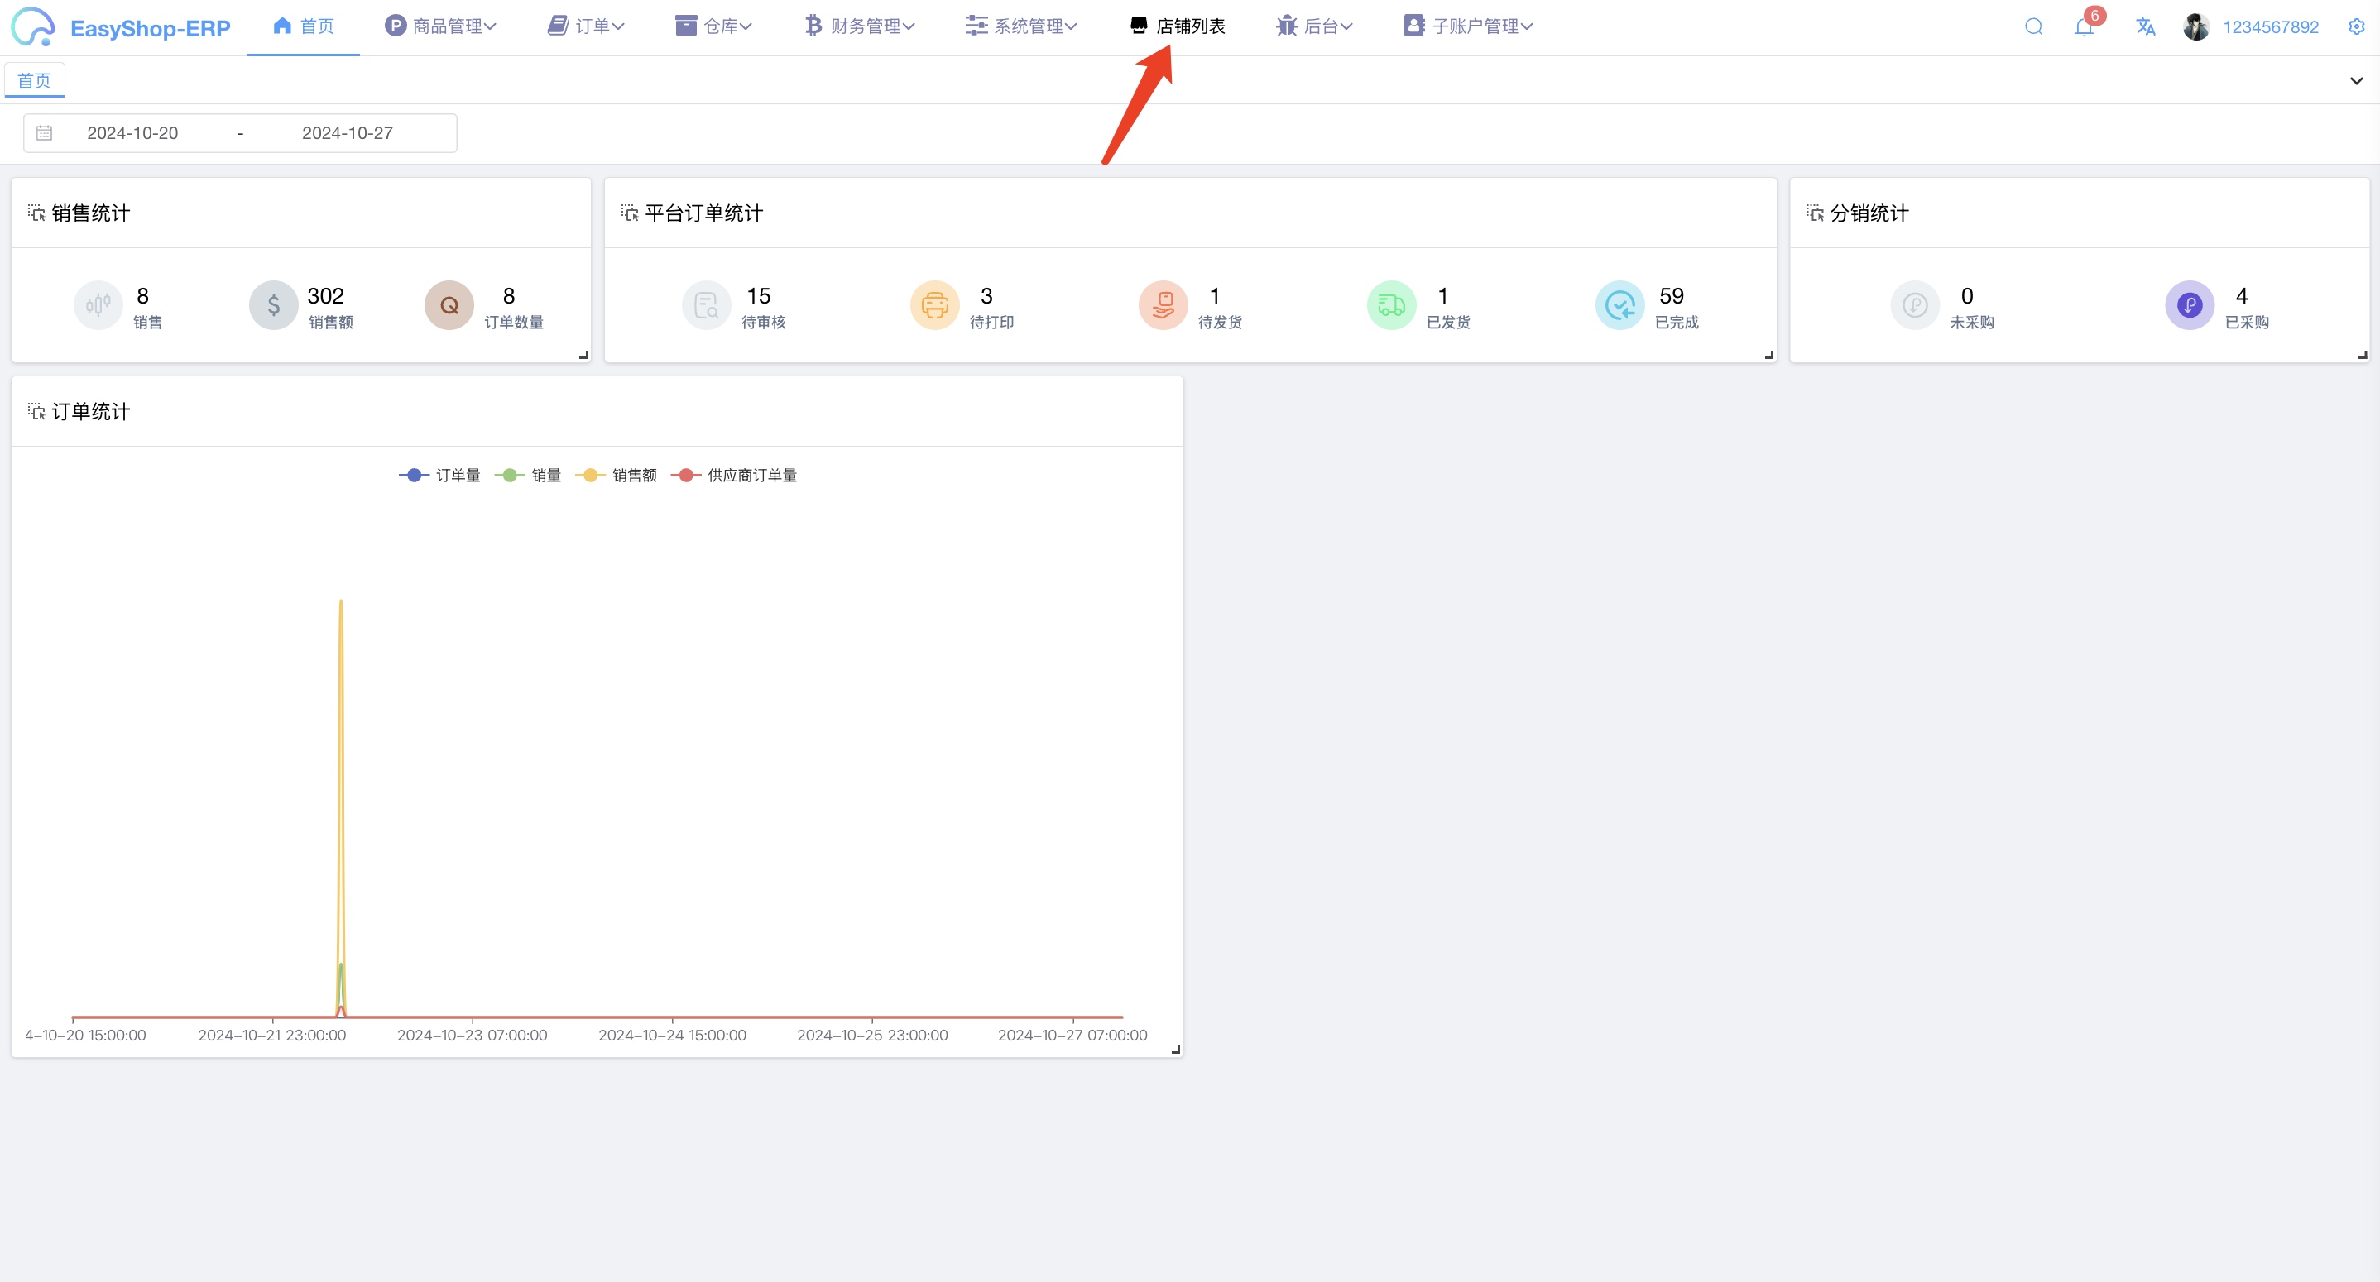Expand the 订单 dropdown menu
The height and width of the screenshot is (1282, 2380).
(x=587, y=26)
